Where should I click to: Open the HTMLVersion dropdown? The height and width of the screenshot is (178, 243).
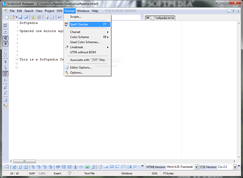[196, 167]
